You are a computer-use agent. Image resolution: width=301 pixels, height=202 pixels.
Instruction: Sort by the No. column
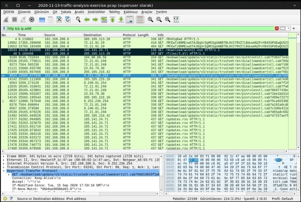[9, 35]
